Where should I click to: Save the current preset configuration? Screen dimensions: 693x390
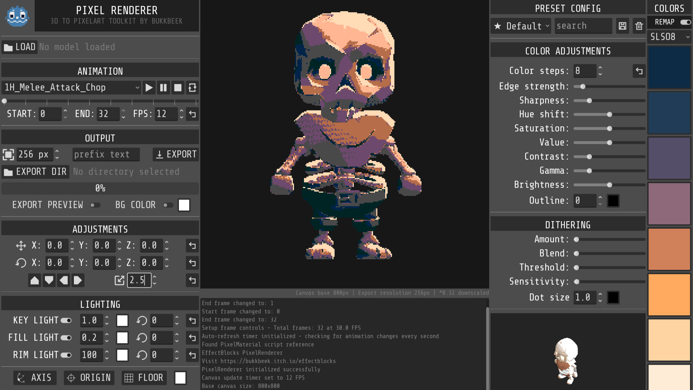[623, 26]
